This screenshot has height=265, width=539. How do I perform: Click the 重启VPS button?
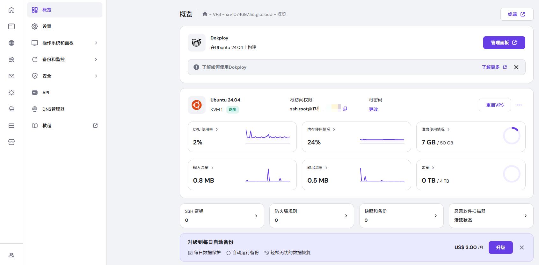pyautogui.click(x=495, y=105)
